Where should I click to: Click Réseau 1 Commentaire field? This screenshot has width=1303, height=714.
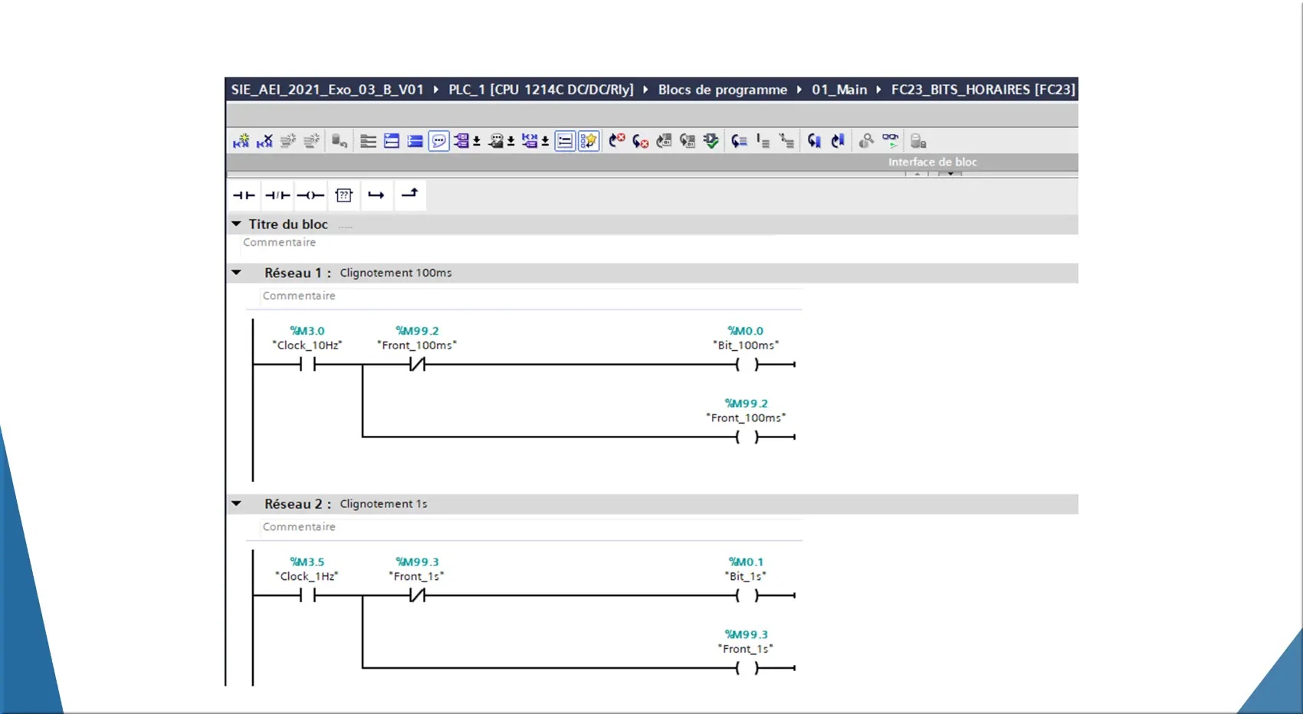(299, 296)
